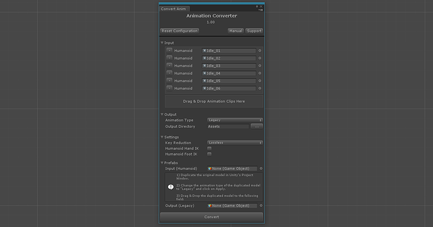The image size is (433, 227).
Task: Open object picker circle for Idle_03
Action: coord(260,66)
